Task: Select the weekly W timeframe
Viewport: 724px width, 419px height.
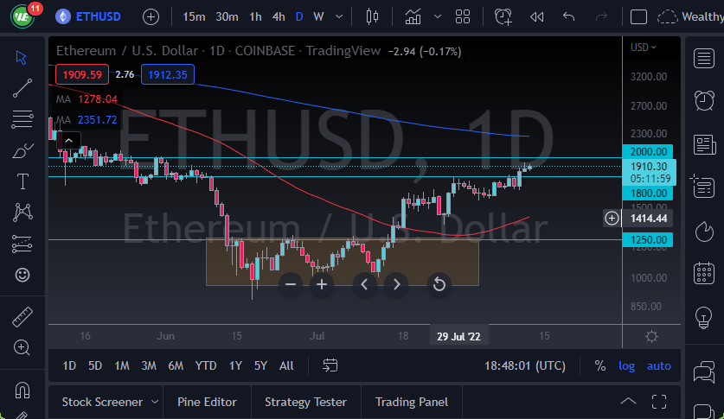Action: 318,17
